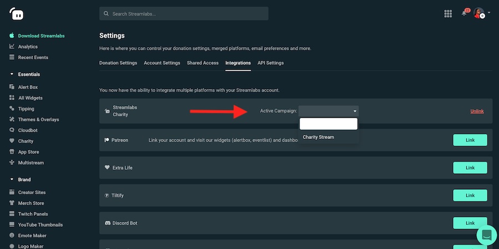Focus the Search Streamlabs field
Image resolution: width=499 pixels, height=249 pixels.
click(x=184, y=14)
